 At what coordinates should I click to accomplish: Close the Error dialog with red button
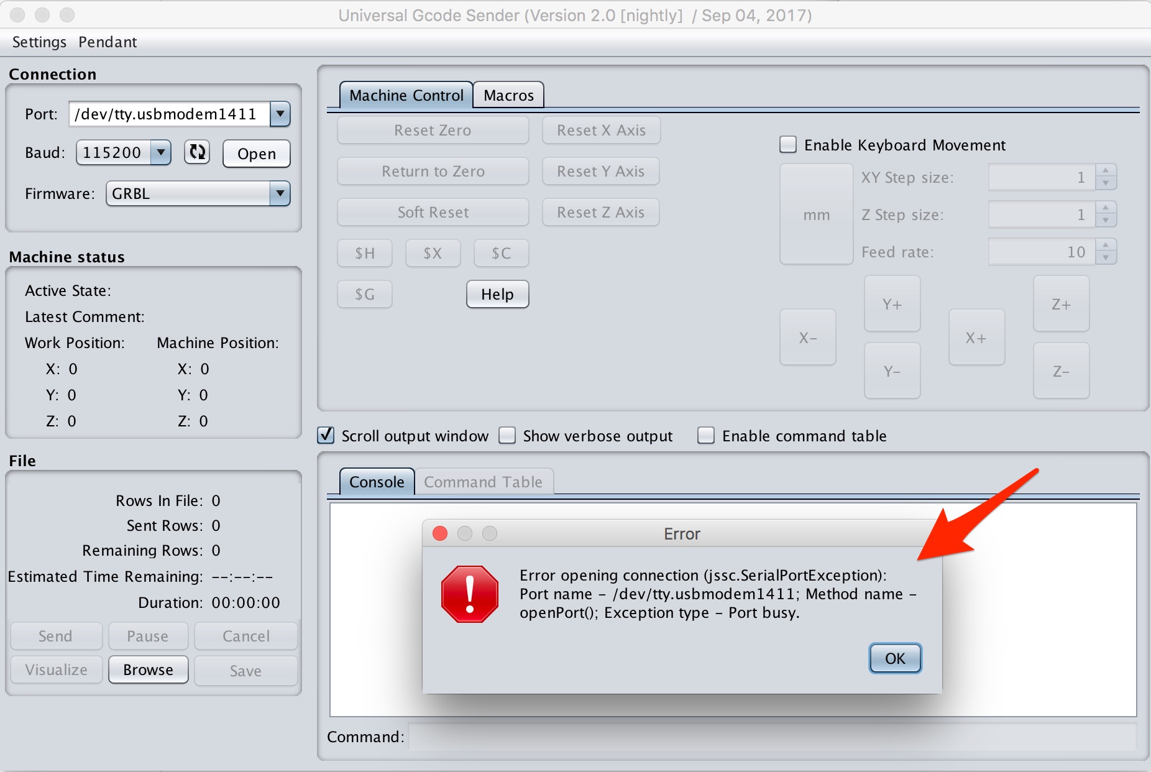coord(440,533)
